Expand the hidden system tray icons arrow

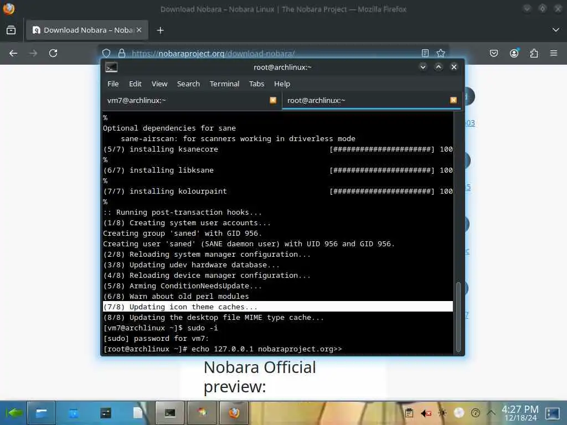click(x=491, y=412)
